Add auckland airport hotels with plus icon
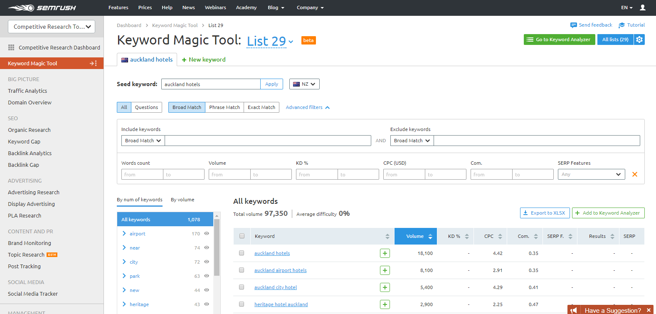The image size is (656, 314). click(385, 270)
